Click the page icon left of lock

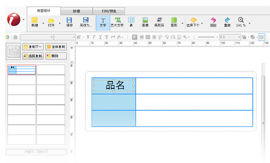(7, 37)
